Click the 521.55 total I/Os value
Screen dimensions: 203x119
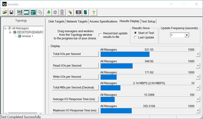coord(149,50)
